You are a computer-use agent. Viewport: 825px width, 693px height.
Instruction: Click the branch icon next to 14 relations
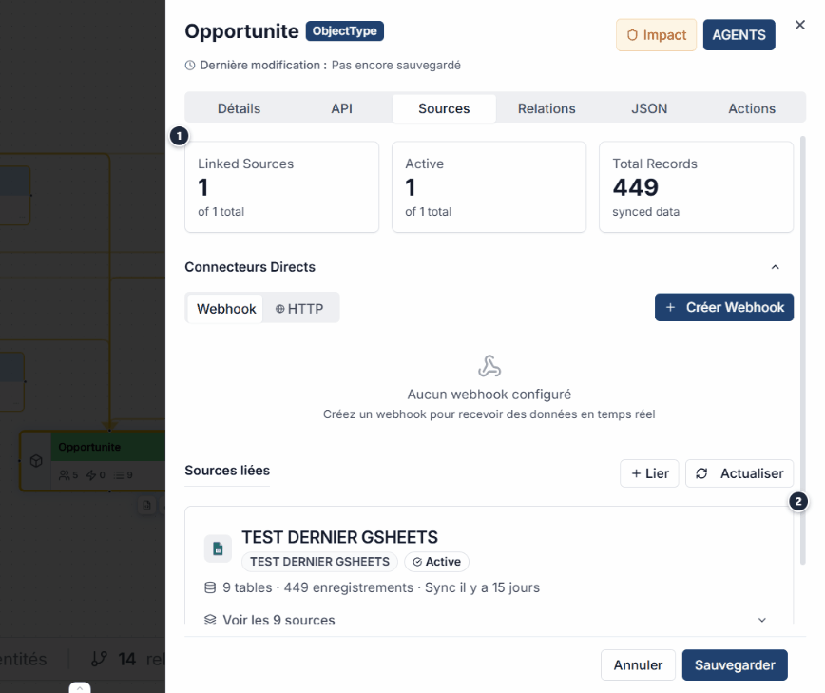[x=99, y=659]
